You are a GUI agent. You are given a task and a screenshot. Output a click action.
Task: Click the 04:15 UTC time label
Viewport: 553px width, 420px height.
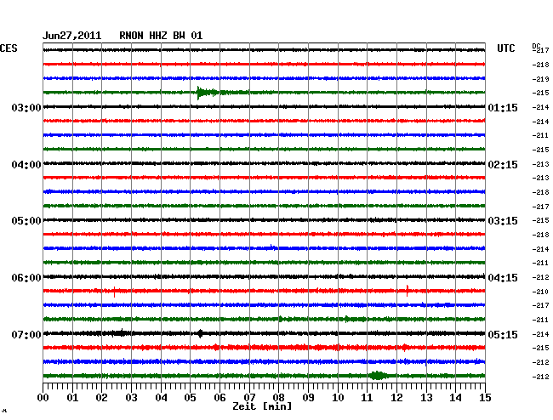[x=503, y=278]
